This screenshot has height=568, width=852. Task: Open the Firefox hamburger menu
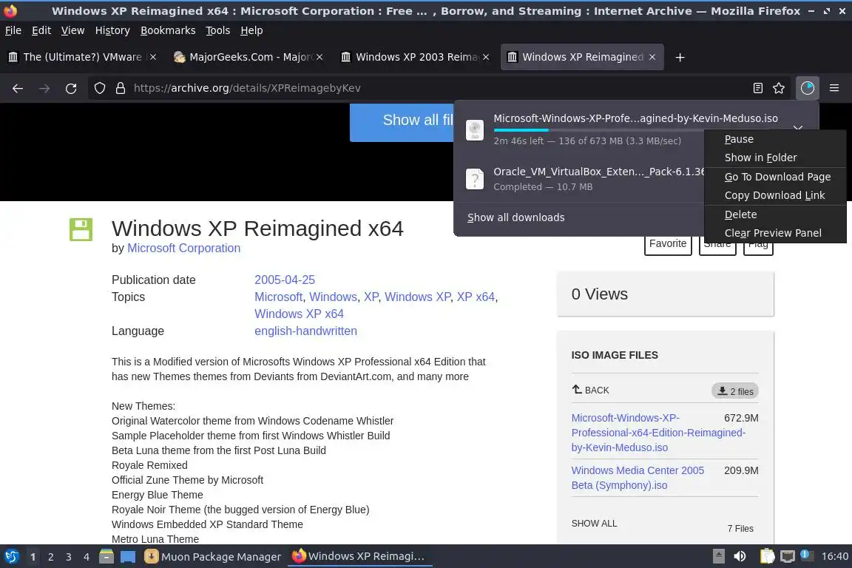coord(834,88)
